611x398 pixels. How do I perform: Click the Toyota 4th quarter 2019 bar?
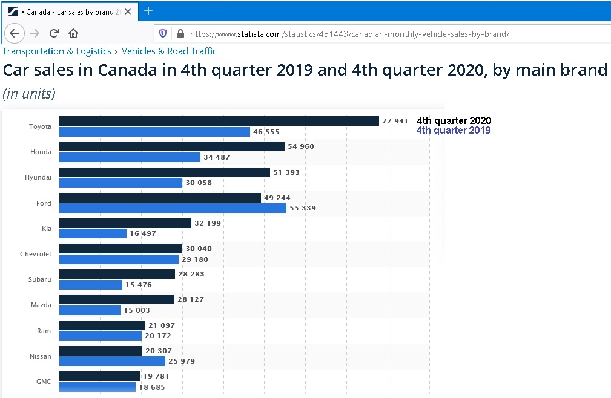(154, 132)
